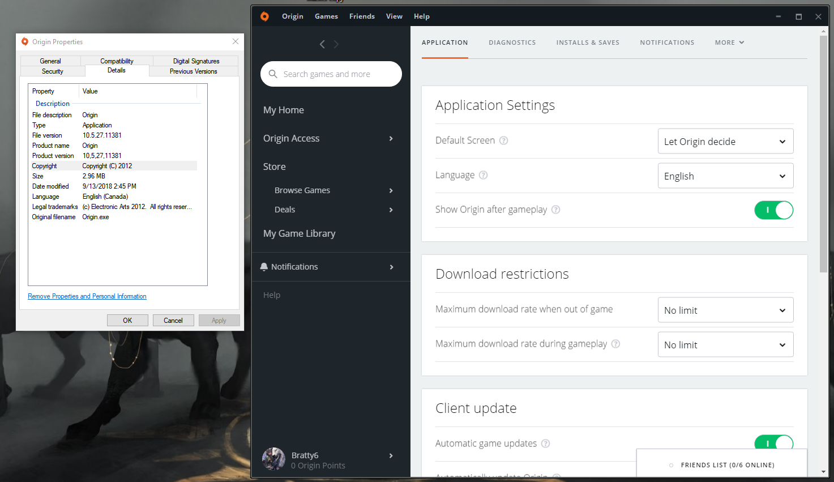Switch to the Diagnostics tab
Screen dimensions: 834x482
[x=512, y=42]
